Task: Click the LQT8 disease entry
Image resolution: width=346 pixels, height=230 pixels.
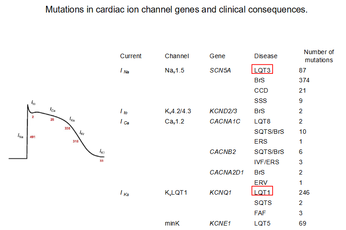Action: click(x=262, y=121)
